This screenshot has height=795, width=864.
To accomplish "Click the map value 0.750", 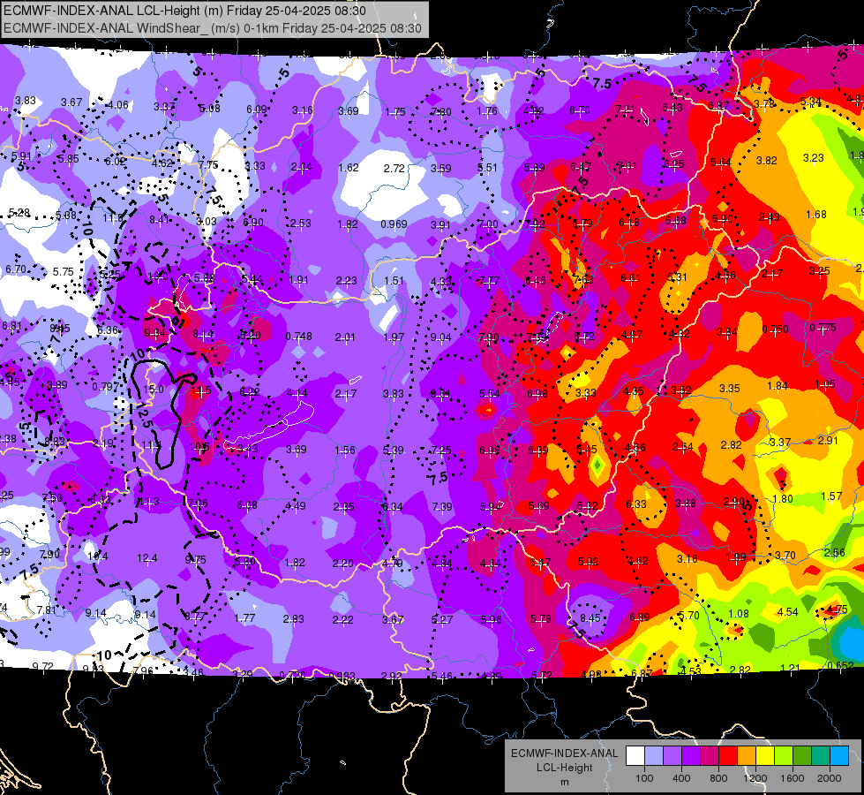I will tap(775, 329).
